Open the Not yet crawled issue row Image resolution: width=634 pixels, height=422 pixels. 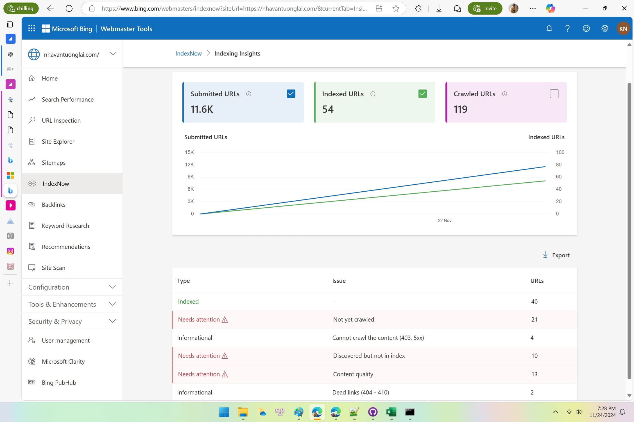374,319
